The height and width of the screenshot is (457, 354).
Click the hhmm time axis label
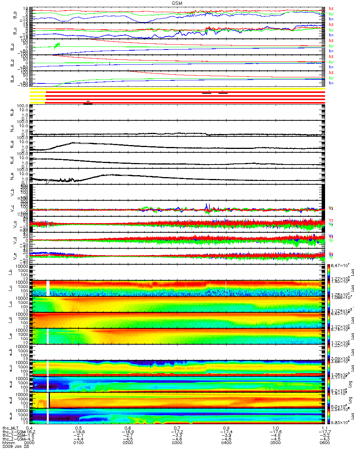8,443
